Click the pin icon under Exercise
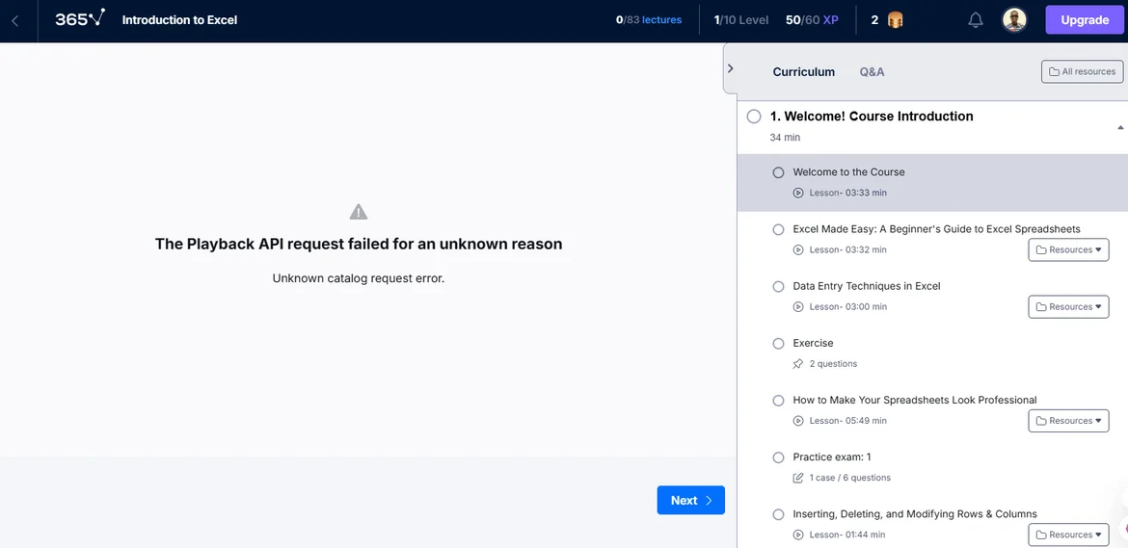 798,363
